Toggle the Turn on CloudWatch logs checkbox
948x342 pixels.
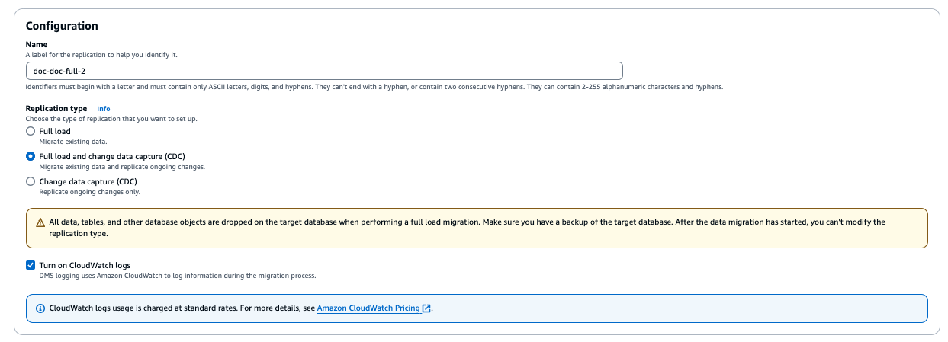[x=31, y=265]
